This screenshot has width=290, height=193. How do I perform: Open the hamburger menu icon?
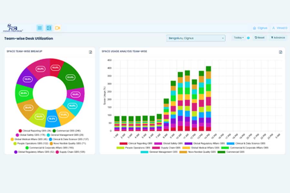[40, 28]
